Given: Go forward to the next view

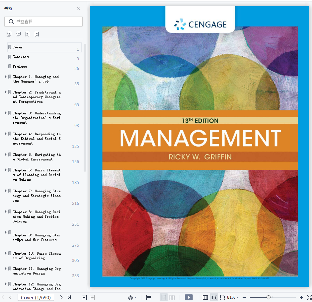Looking at the screenshot, I should click(92, 297).
